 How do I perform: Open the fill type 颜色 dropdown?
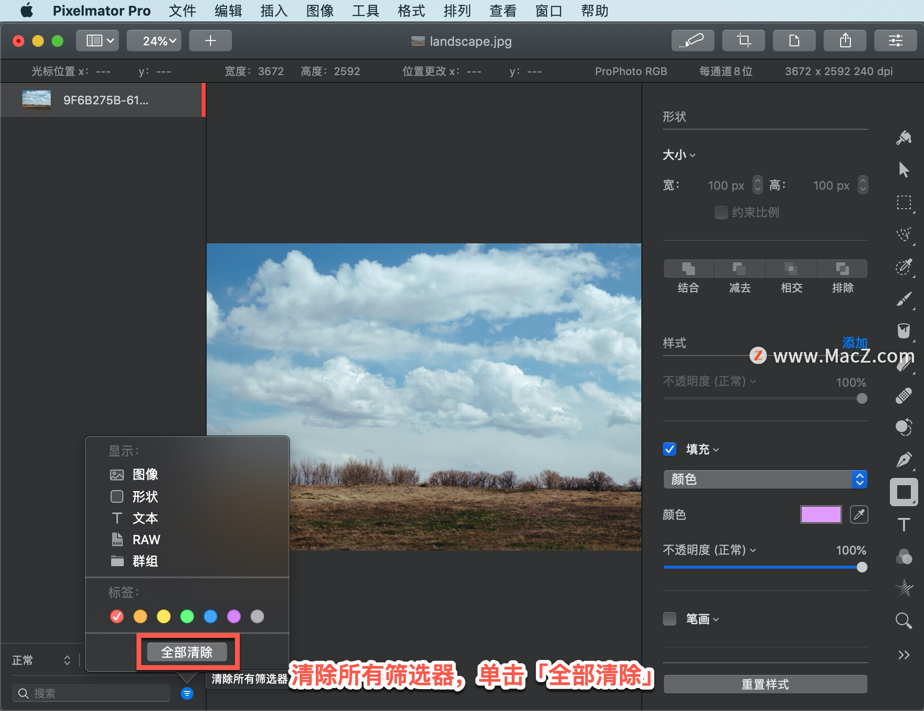765,479
